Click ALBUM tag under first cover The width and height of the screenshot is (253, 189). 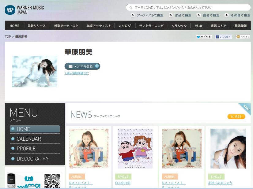click(77, 176)
